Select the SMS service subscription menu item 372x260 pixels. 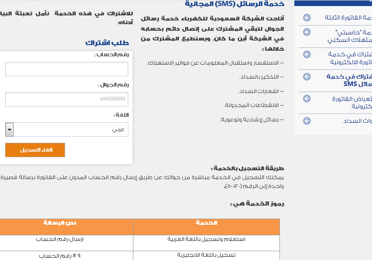[349, 80]
